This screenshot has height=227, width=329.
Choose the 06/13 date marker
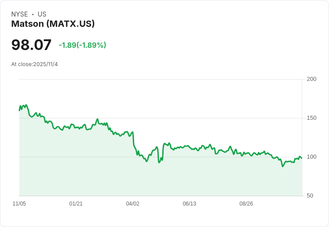(x=190, y=204)
